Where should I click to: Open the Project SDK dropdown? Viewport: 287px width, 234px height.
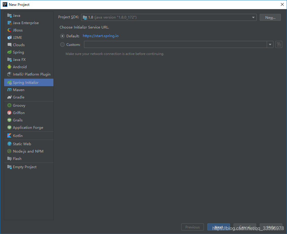(x=169, y=17)
